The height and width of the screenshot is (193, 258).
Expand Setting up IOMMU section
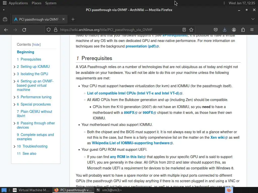click(14, 67)
